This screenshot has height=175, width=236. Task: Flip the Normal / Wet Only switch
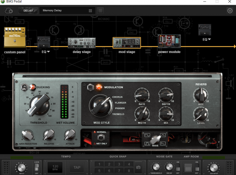point(101,137)
